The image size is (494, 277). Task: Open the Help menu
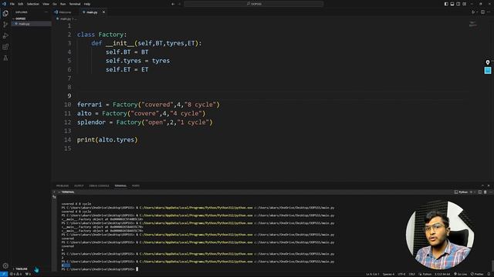(87, 4)
